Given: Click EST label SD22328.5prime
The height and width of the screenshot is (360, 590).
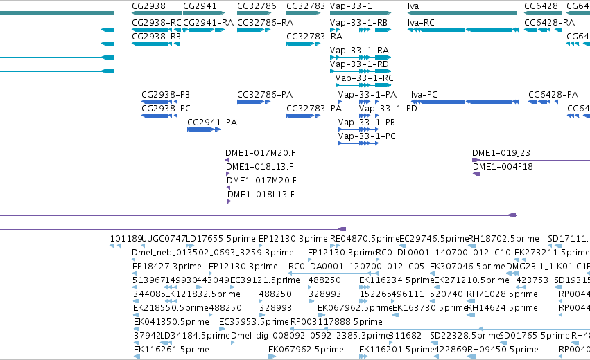Looking at the screenshot, I should [465, 336].
